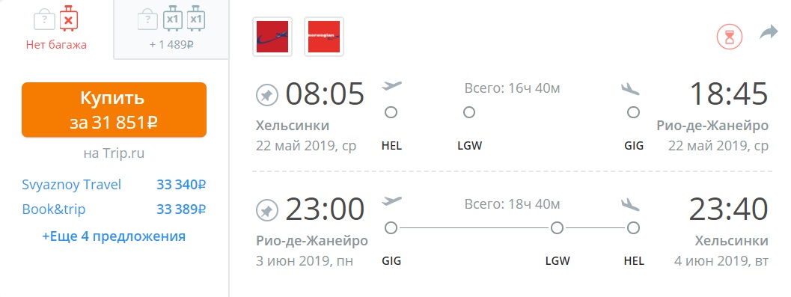Click the landing plane icon above GIG
This screenshot has height=297, width=791.
point(631,89)
